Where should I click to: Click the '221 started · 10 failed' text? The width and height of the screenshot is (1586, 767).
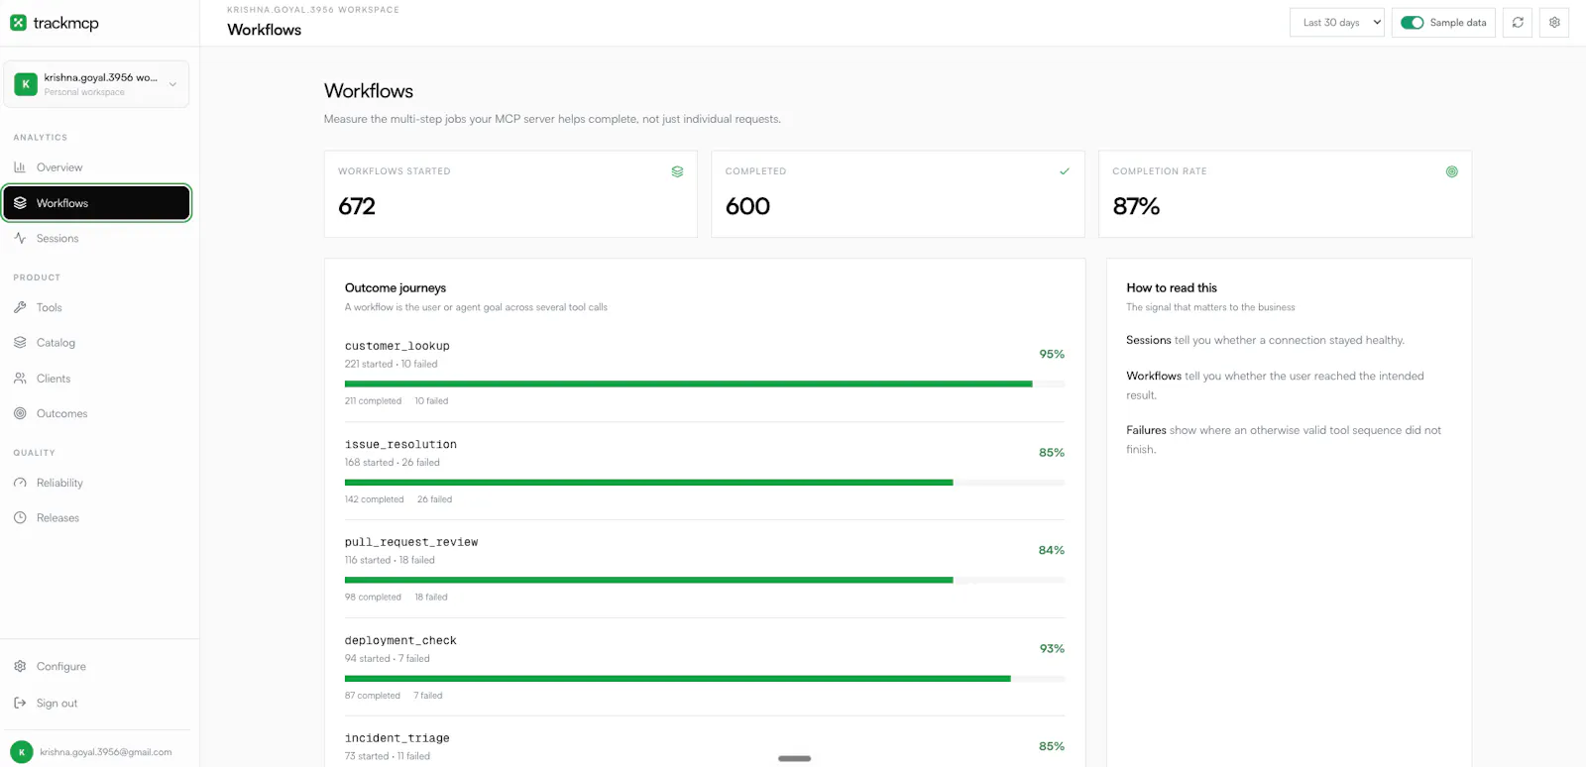392,365
